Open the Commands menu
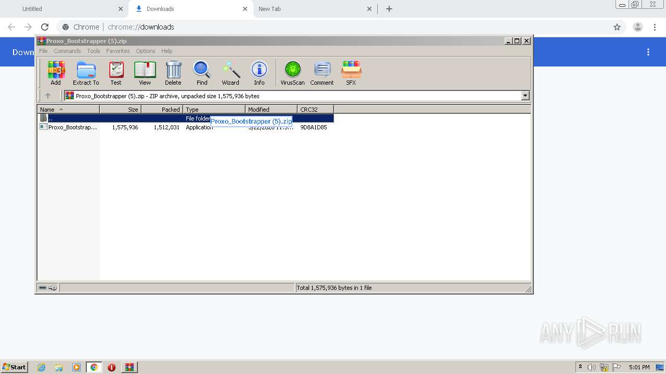The height and width of the screenshot is (374, 666). coord(67,51)
